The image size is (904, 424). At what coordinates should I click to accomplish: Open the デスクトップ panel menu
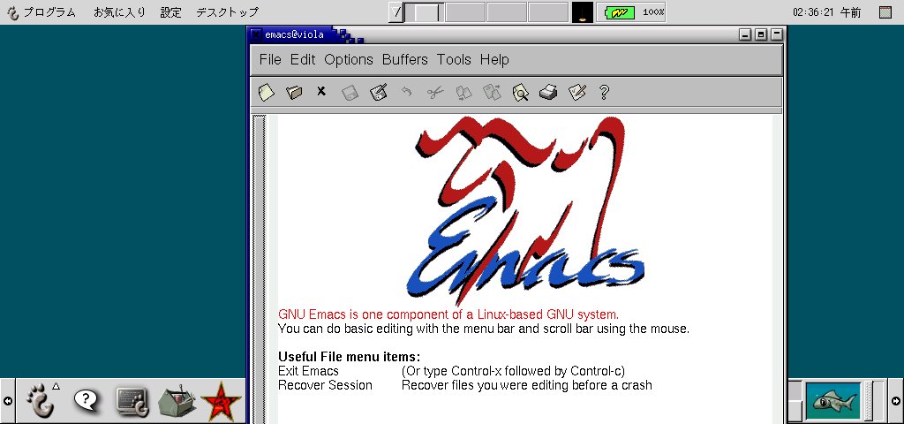[x=227, y=12]
